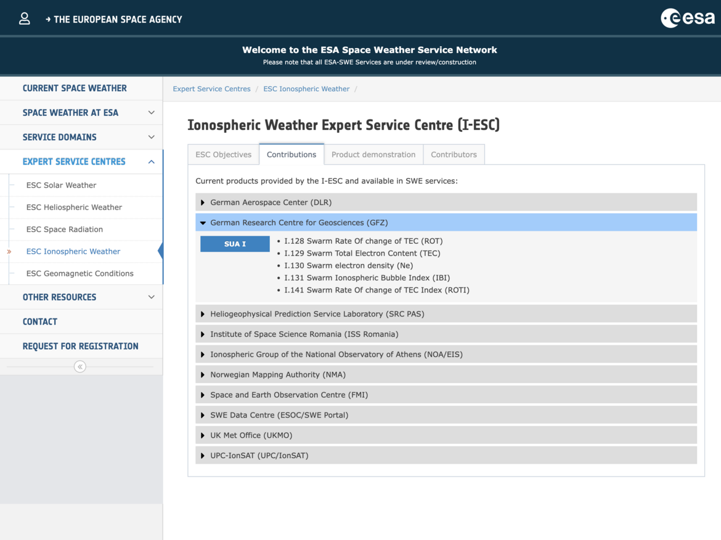Expand Space Weather at ESA chevron
Image resolution: width=721 pixels, height=540 pixels.
coord(151,113)
